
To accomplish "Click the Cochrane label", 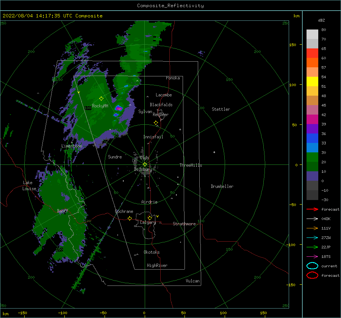I will pyautogui.click(x=124, y=211).
